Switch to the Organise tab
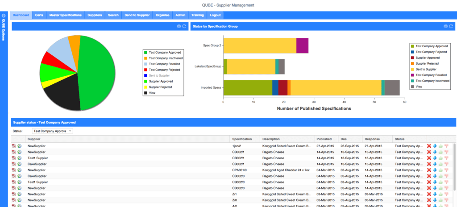 tap(162, 15)
